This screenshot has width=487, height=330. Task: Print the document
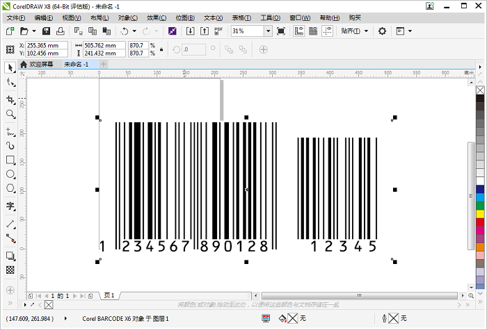61,31
